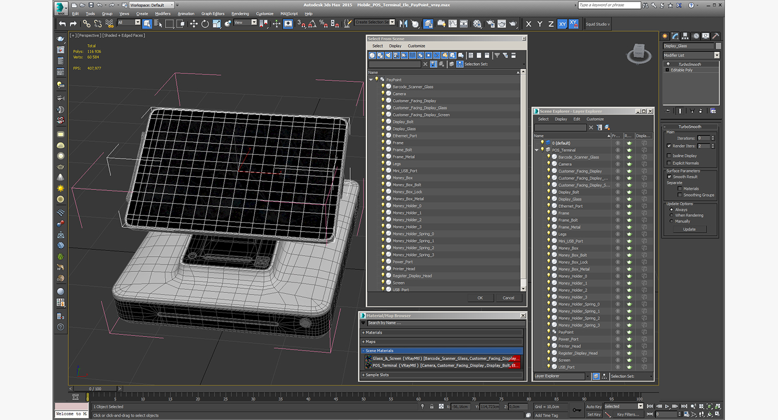Click Configure Modifier Sets icon
This screenshot has height=420, width=778.
pyautogui.click(x=713, y=111)
